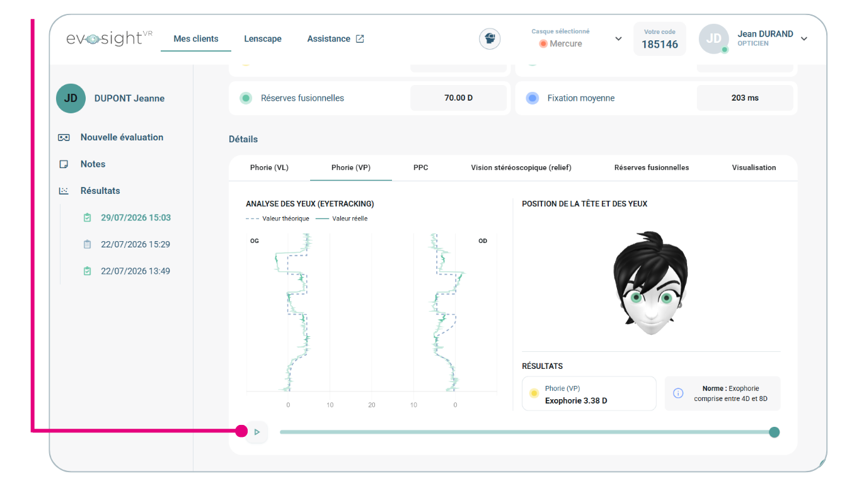Click the external link icon next to Assistance
The height and width of the screenshot is (486, 859).
point(360,39)
